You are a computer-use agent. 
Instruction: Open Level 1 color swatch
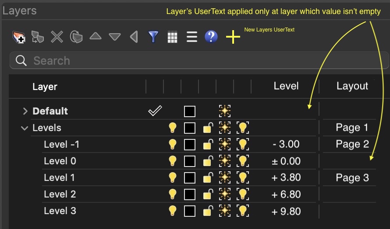click(190, 178)
